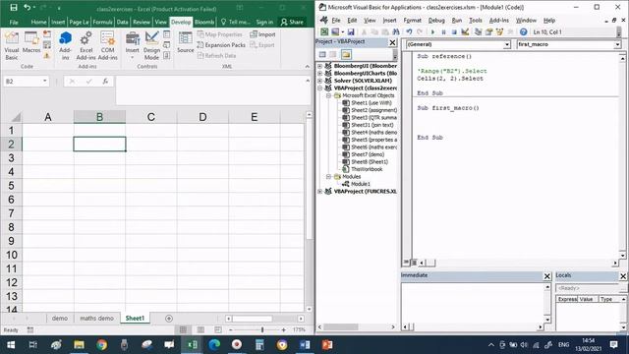Screen dimensions: 629x354
Task: Click the Excel formula bar input
Action: click(x=210, y=90)
